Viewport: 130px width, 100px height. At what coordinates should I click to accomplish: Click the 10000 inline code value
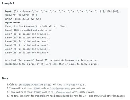(x=37, y=88)
